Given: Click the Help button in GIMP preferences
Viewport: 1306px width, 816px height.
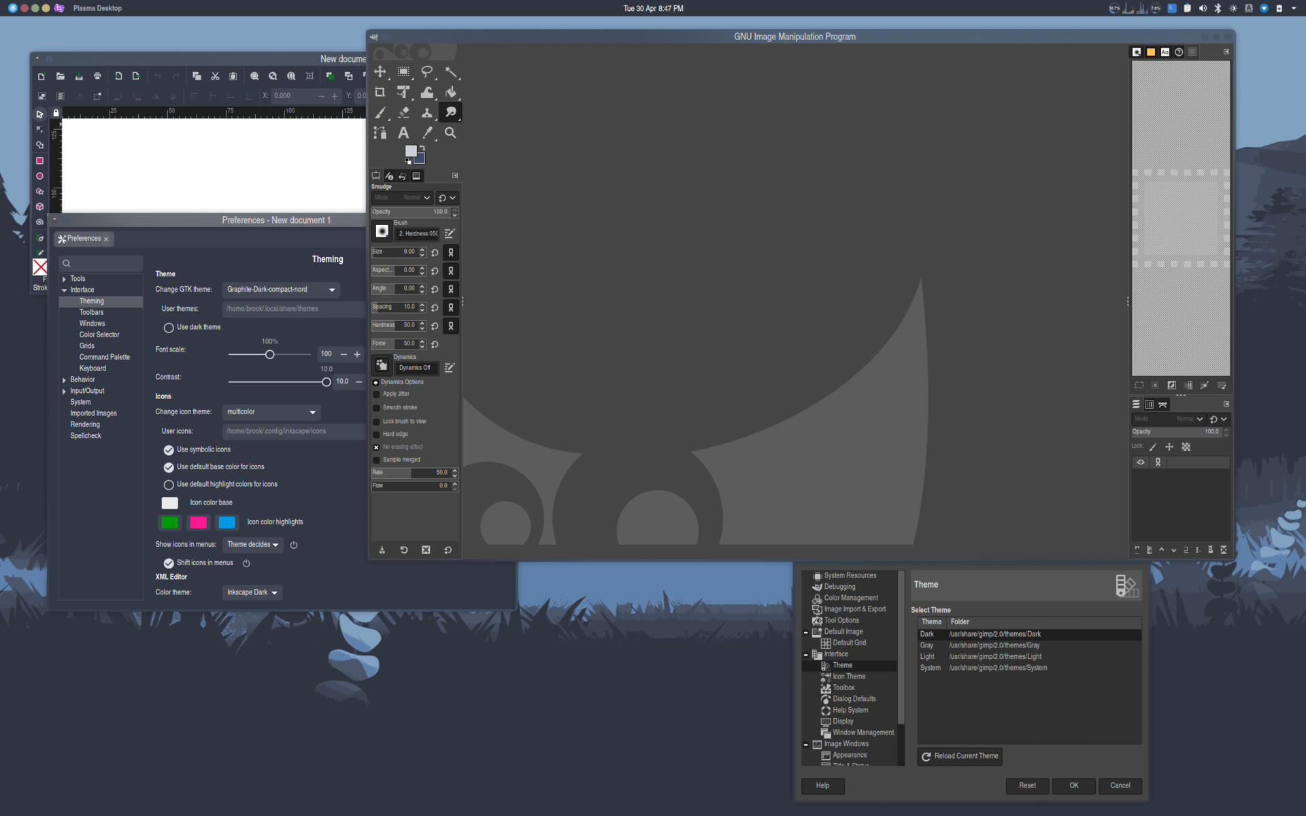Looking at the screenshot, I should click(822, 786).
